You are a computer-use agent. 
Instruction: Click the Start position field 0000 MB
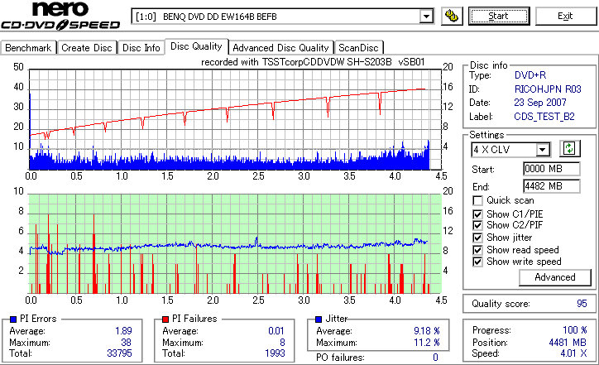[552, 169]
